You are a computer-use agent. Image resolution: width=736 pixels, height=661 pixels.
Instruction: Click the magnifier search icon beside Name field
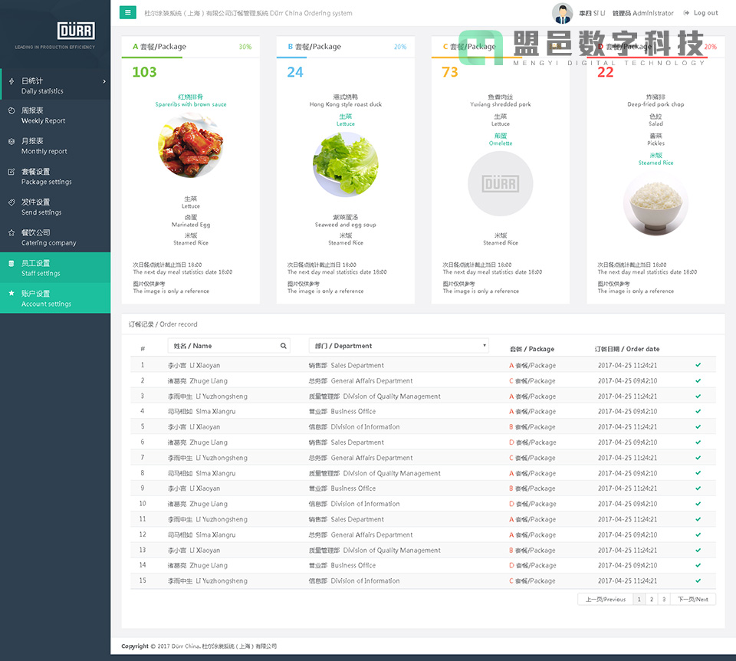(x=282, y=346)
